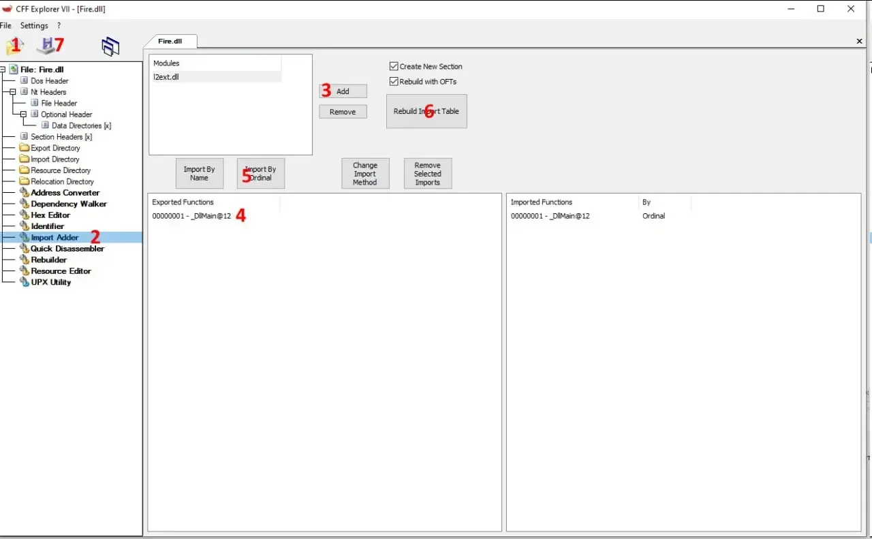
Task: Click the multiple windows toolbar icon
Action: (x=110, y=46)
